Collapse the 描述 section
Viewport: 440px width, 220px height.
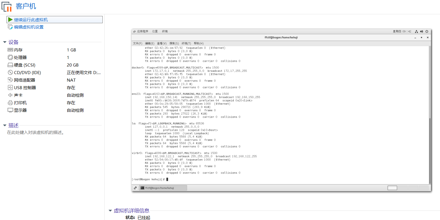(x=4, y=126)
